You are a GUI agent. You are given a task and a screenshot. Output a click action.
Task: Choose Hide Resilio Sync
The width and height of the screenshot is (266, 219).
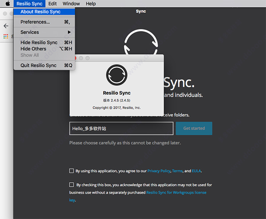(x=44, y=43)
